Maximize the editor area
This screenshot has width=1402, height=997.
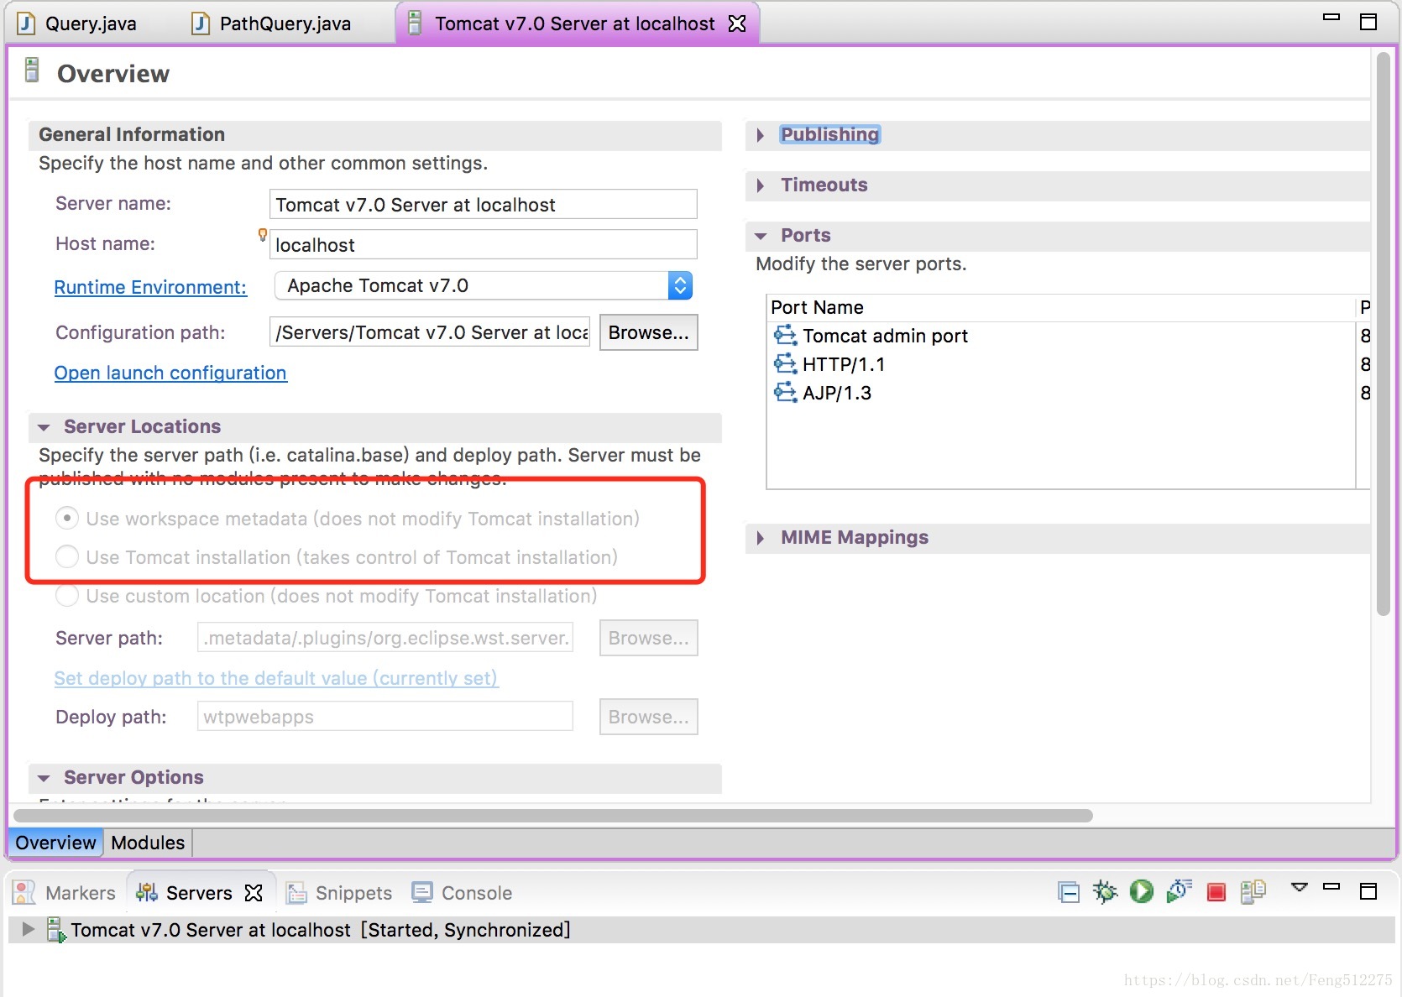click(1368, 22)
